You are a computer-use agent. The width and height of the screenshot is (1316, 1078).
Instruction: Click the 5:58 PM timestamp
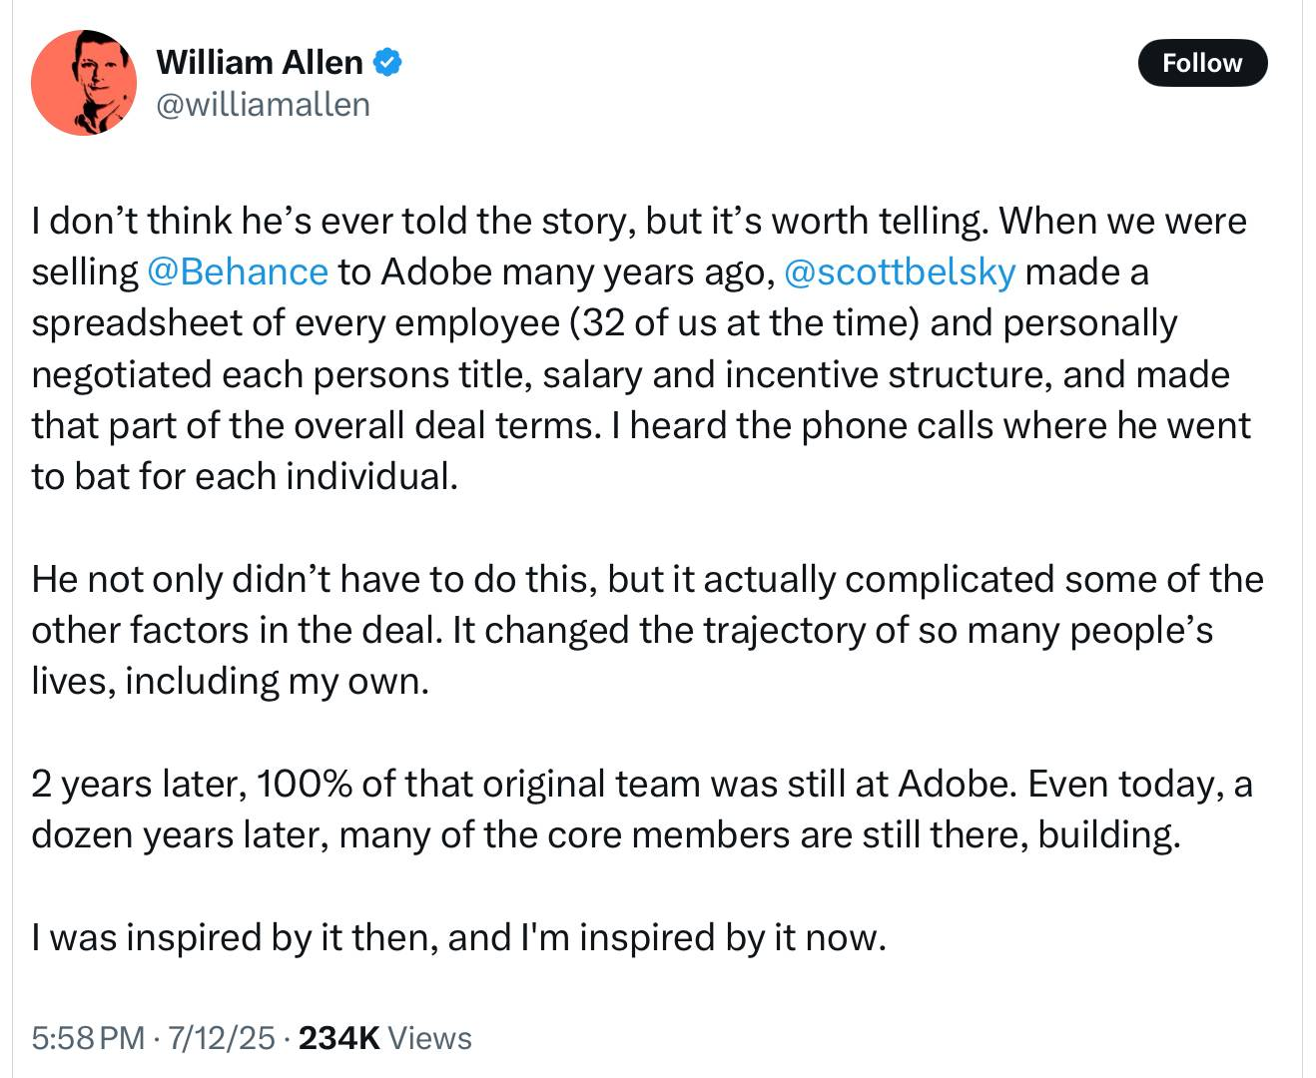[x=88, y=1038]
